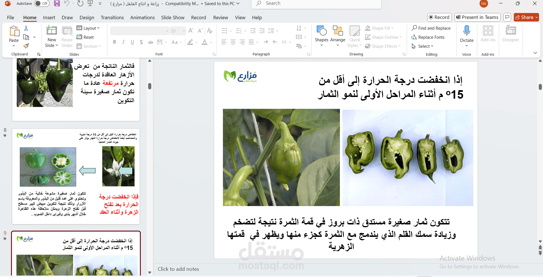Click the Reset slide button
The image size is (543, 277).
pyautogui.click(x=85, y=37)
